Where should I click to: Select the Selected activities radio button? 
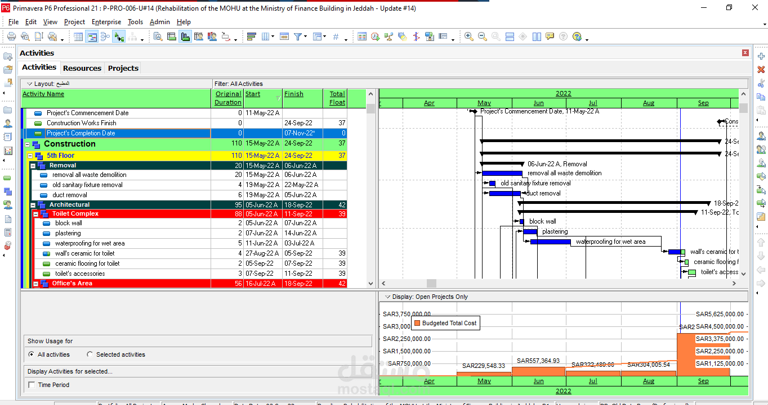point(90,354)
